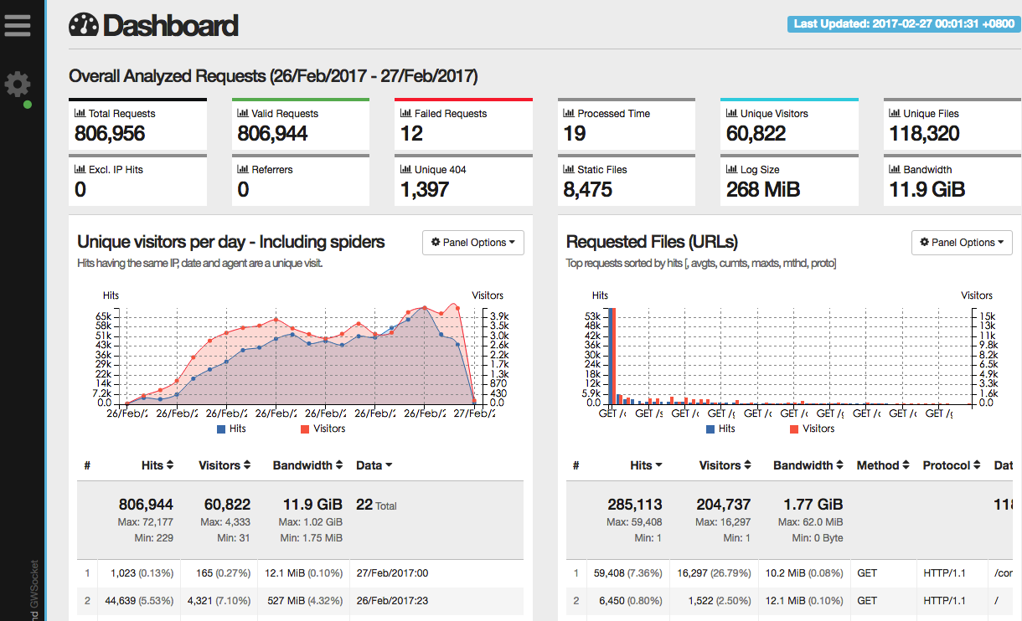
Task: Click the tall first bar in Requested Files chart
Action: 612,355
